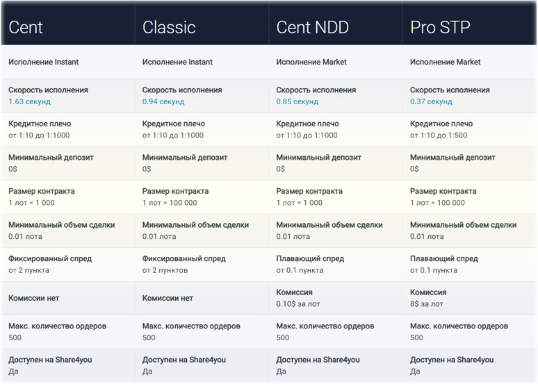Select the 8$ за лот commission text
The image size is (538, 384).
[426, 304]
